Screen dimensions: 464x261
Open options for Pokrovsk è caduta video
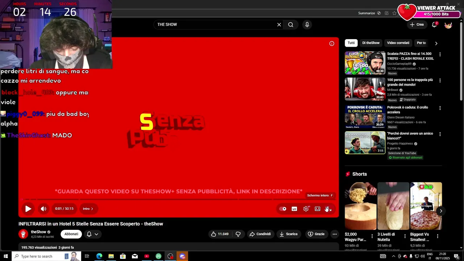pos(440,108)
